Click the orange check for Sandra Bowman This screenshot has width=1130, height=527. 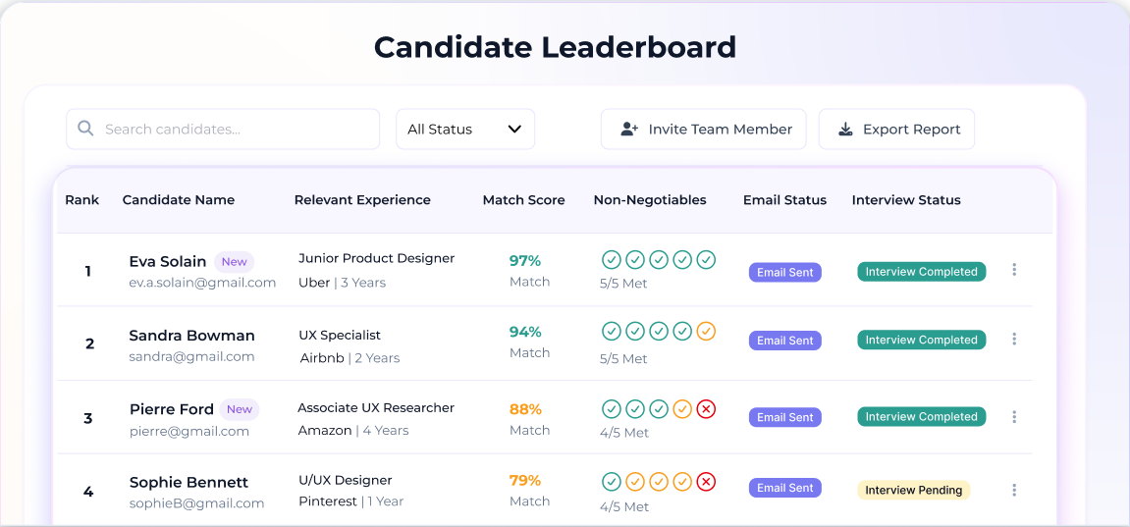click(x=706, y=332)
